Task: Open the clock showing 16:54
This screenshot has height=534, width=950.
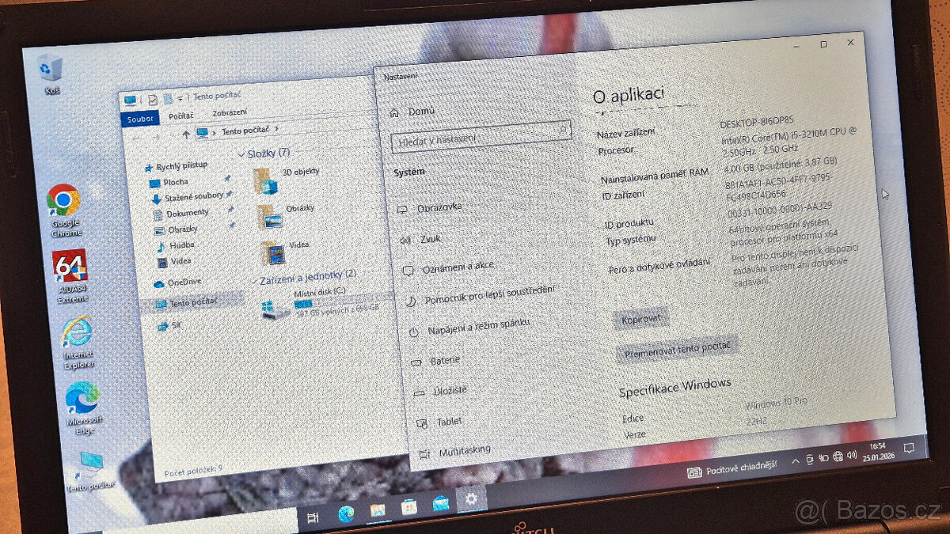Action: coord(878,452)
